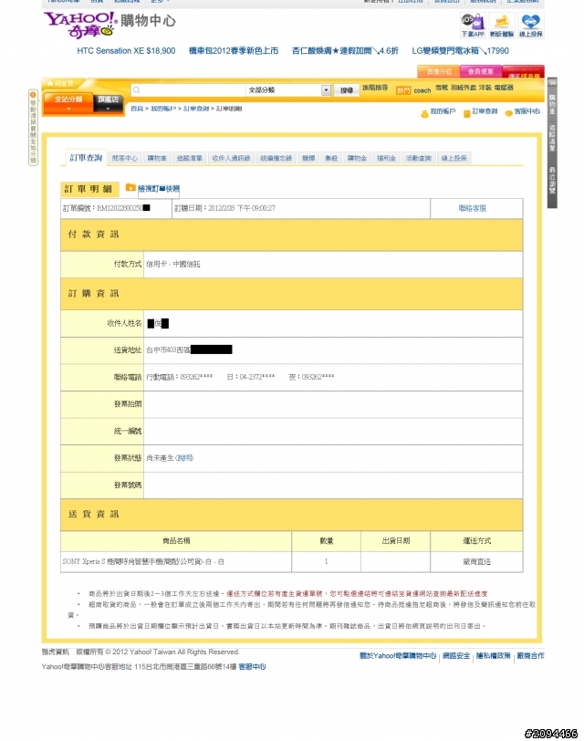Click the 廠商直送 shipping method cell

(476, 561)
